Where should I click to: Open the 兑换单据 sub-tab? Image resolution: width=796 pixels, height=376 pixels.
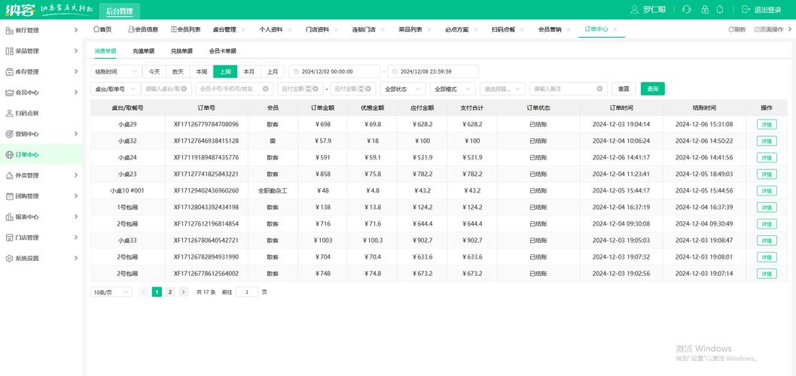tap(181, 51)
